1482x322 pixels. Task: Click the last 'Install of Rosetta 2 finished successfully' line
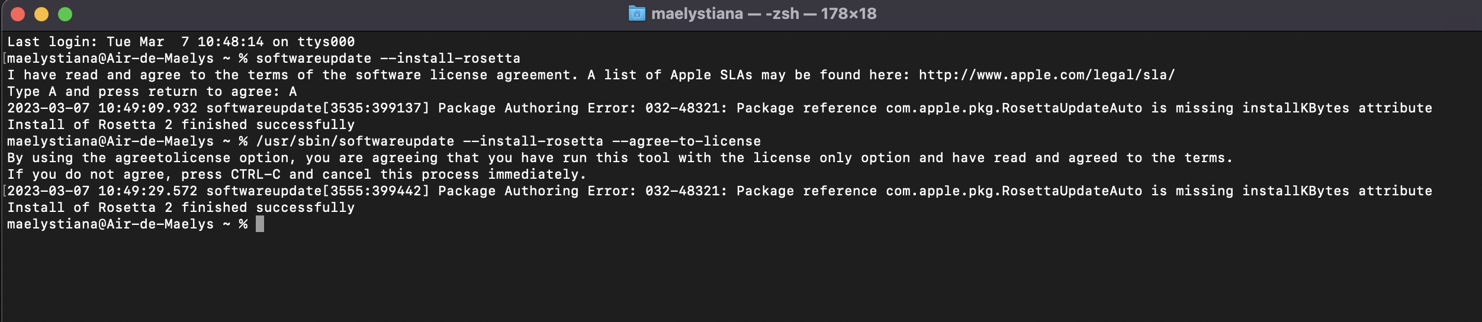(x=181, y=207)
